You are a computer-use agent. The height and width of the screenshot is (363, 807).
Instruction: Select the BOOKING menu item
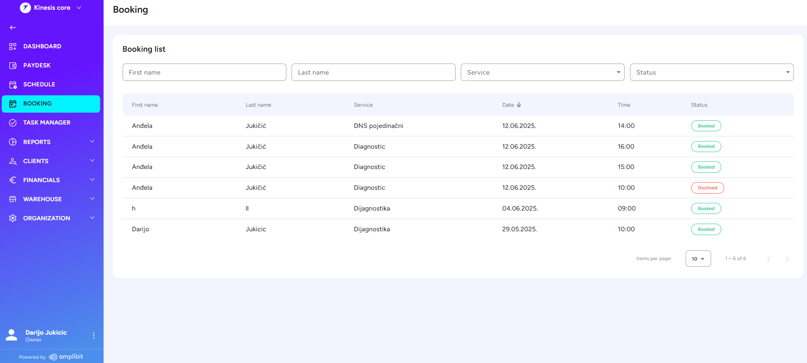click(x=51, y=104)
